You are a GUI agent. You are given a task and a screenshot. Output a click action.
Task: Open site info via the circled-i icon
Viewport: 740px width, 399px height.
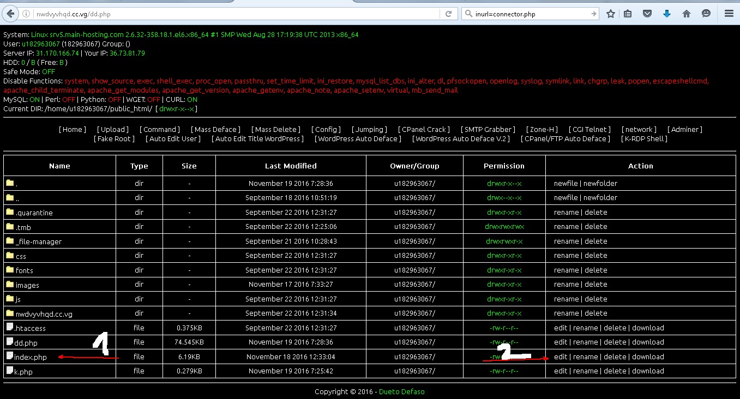point(26,14)
